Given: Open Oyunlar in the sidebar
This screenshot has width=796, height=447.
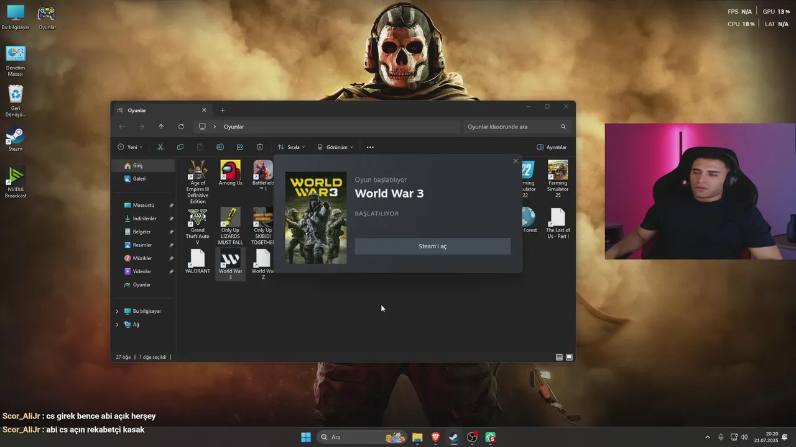Looking at the screenshot, I should pos(144,285).
